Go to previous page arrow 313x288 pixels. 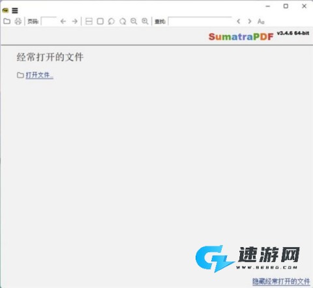click(63, 21)
